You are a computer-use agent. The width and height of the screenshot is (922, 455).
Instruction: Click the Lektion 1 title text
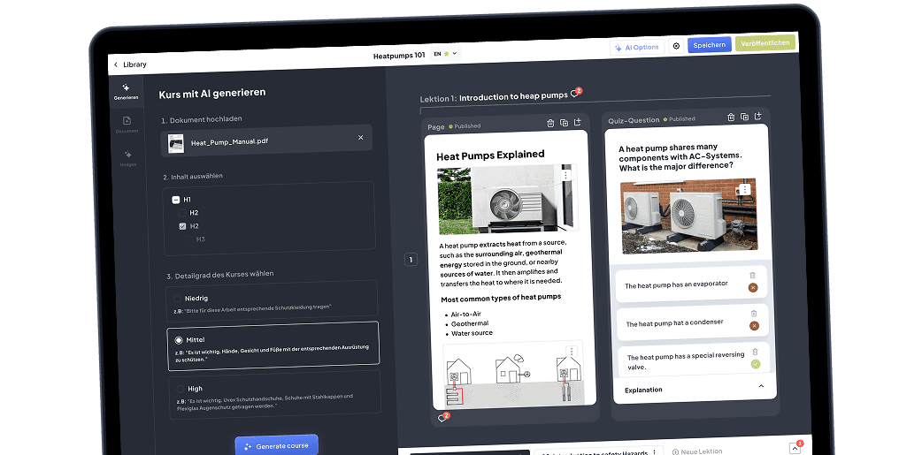click(x=494, y=97)
